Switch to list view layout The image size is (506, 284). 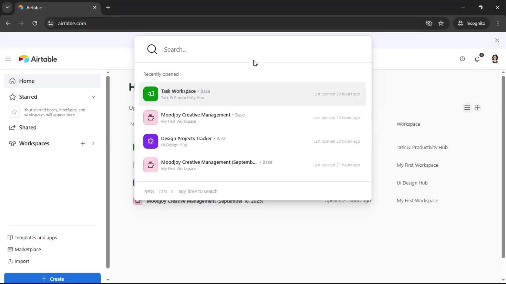(467, 108)
